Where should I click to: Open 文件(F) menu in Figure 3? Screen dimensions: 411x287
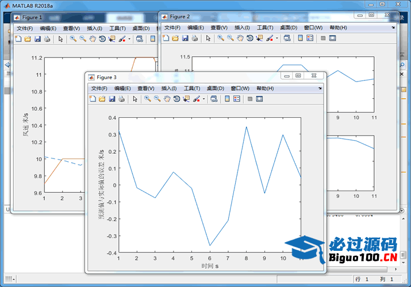click(99, 88)
